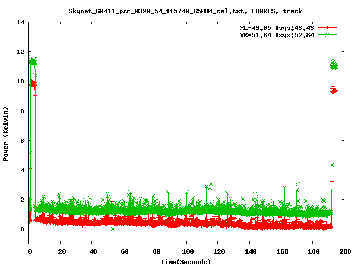Click the y-axis tick label '6'
Screen dimensions: 356x267
[x=22, y=141]
